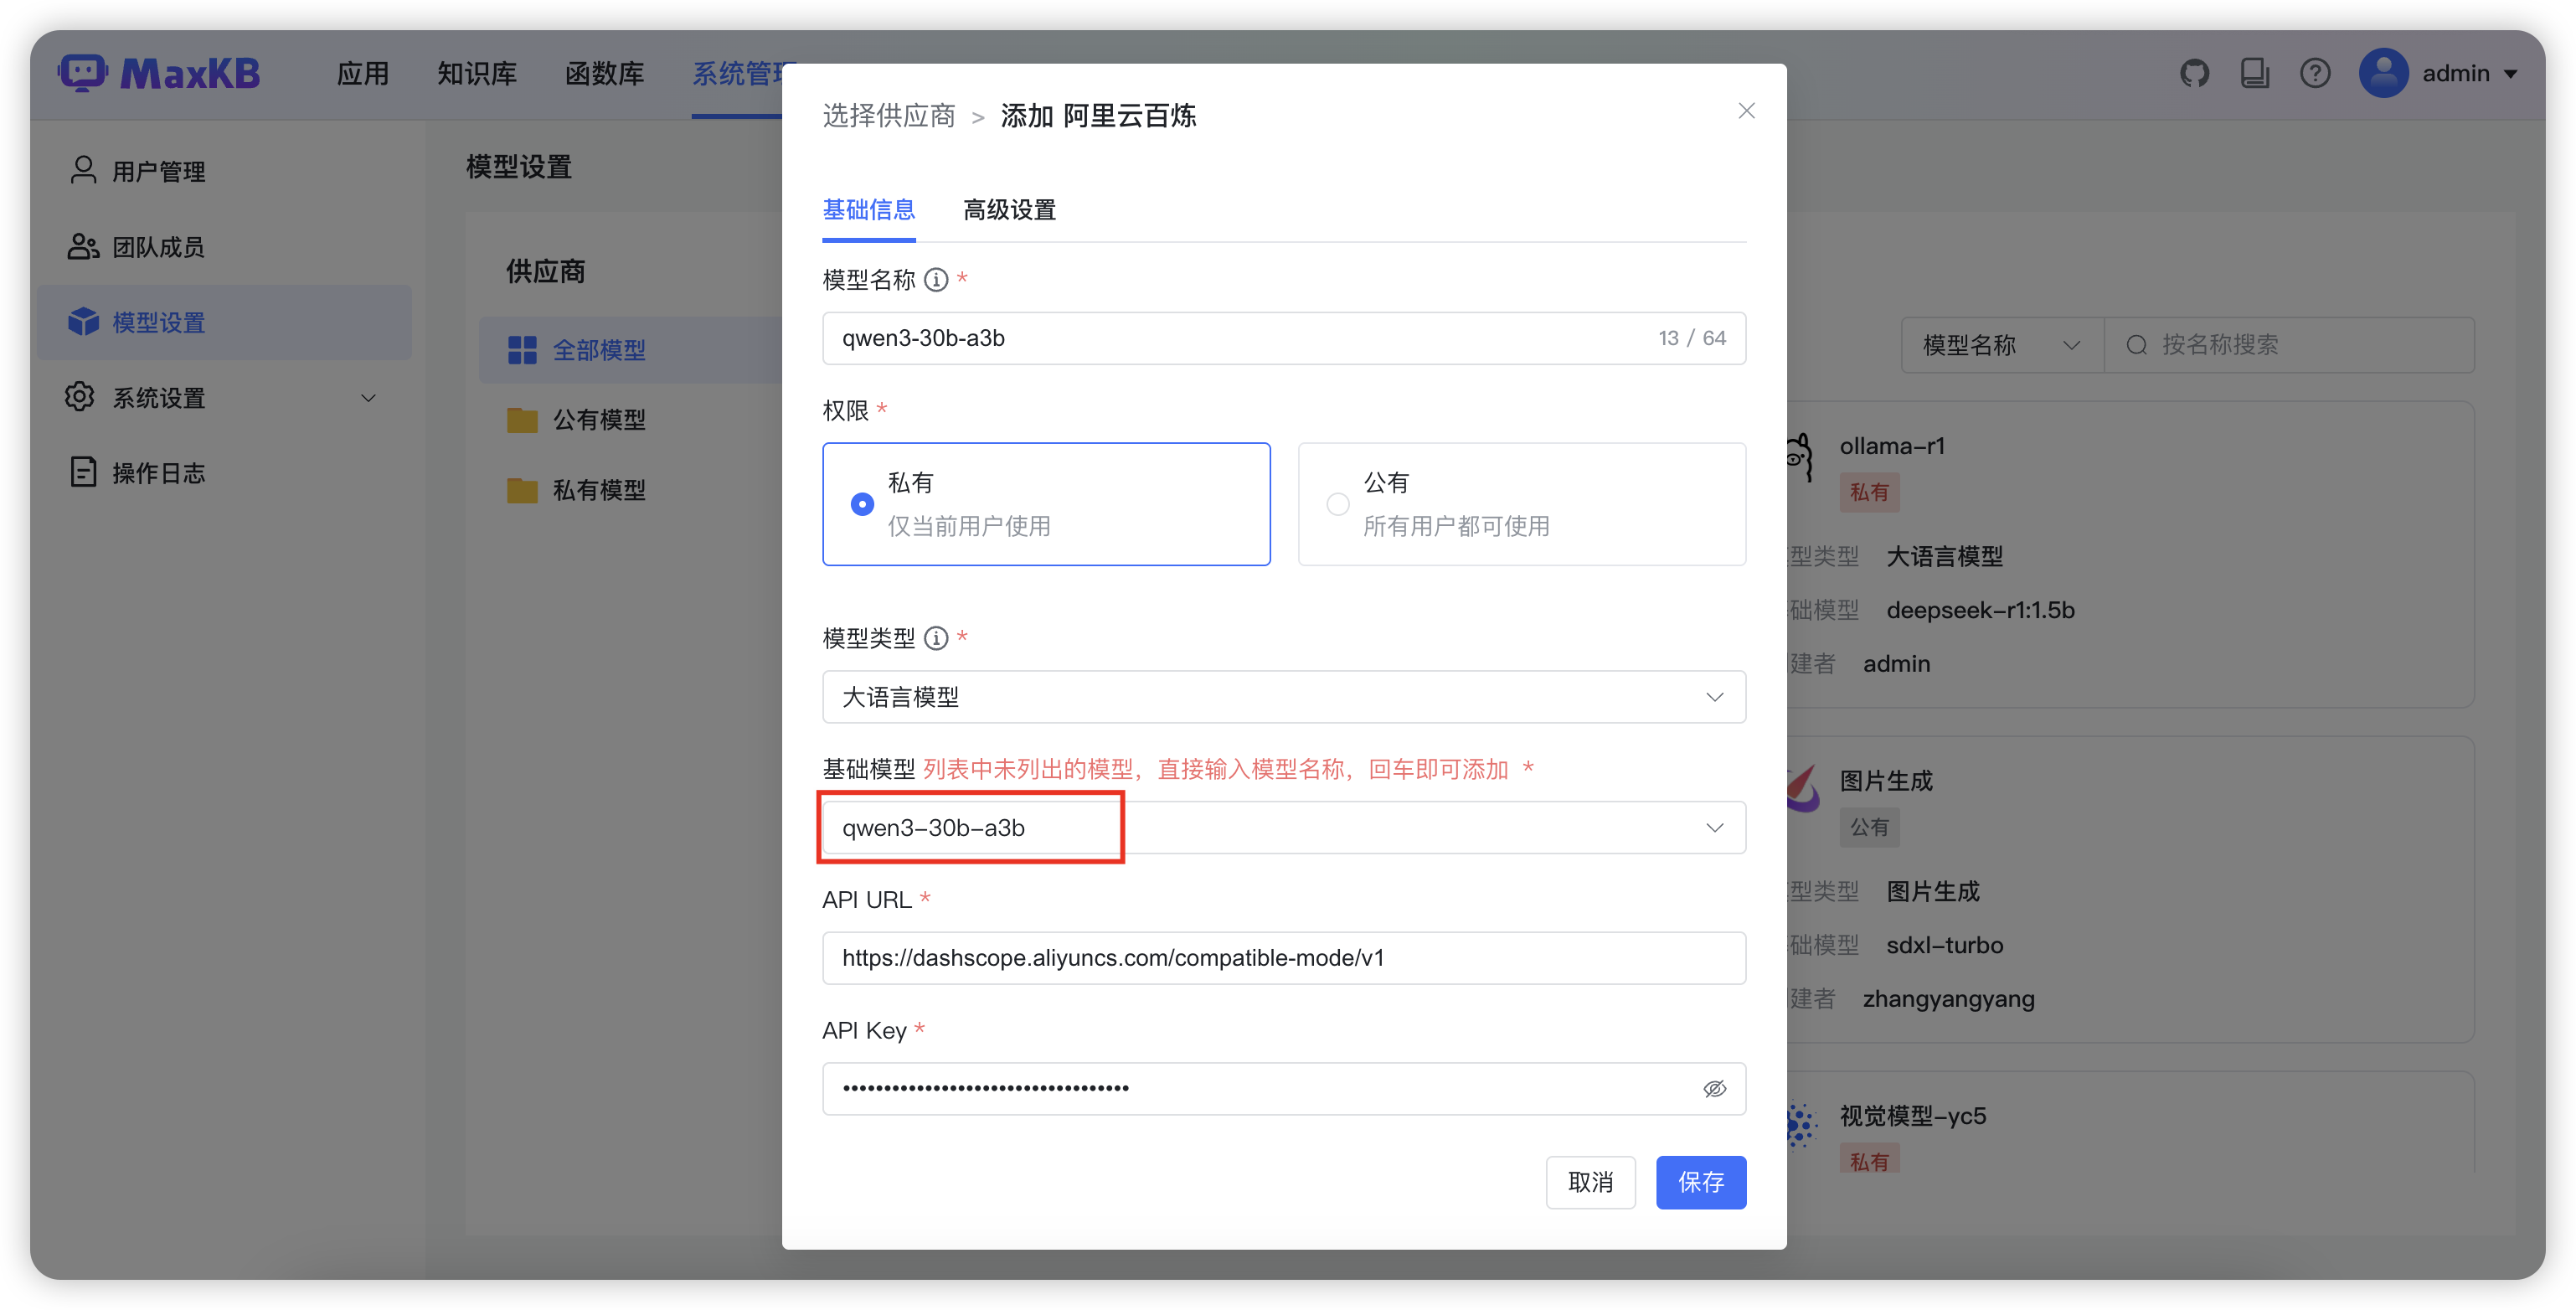
Task: Toggle API Key visibility eye icon
Action: point(1714,1089)
